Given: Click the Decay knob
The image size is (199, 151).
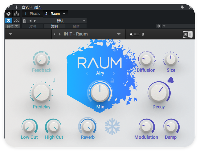Looking at the screenshot, I should [x=159, y=93].
